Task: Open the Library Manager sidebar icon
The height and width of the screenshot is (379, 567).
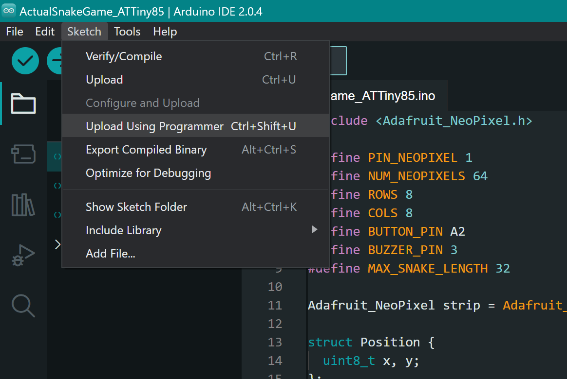Action: tap(23, 205)
